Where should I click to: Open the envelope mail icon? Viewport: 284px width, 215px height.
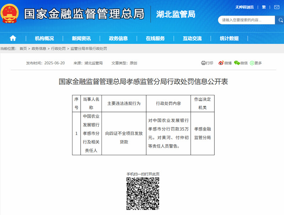click(x=277, y=7)
